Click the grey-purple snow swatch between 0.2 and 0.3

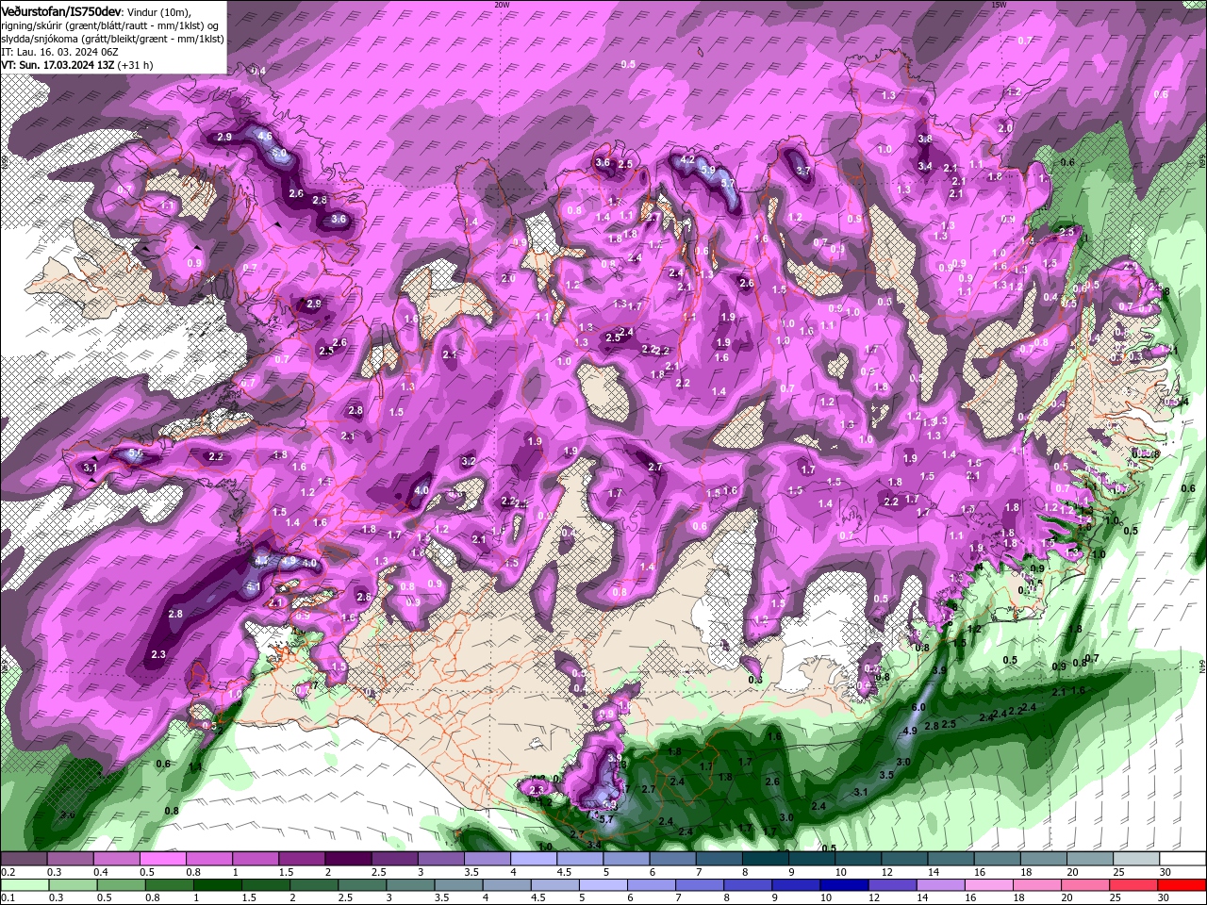click(x=24, y=859)
